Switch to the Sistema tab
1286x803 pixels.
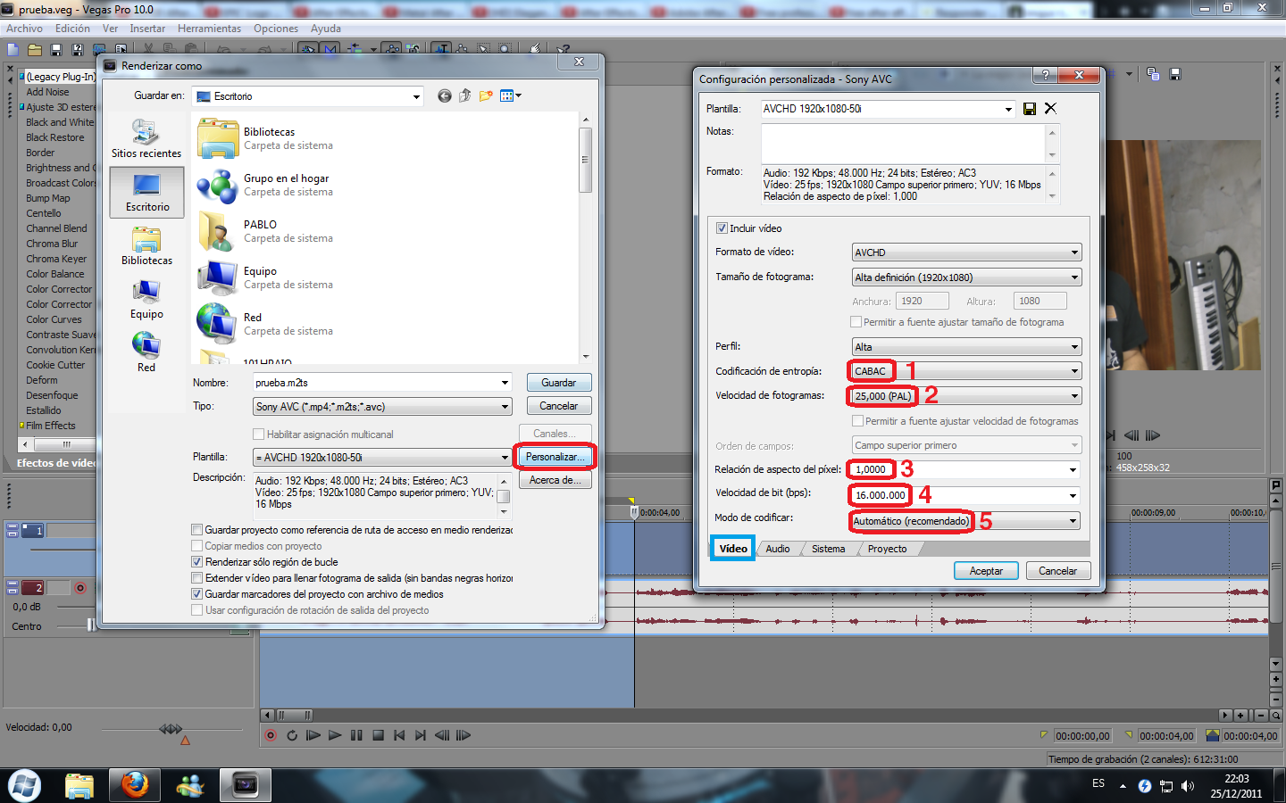click(829, 549)
